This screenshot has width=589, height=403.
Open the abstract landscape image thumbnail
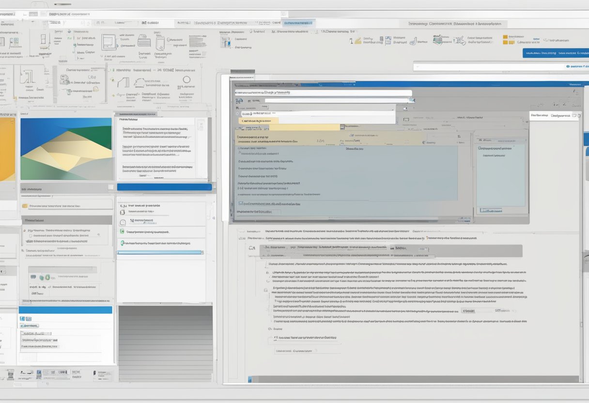(66, 149)
